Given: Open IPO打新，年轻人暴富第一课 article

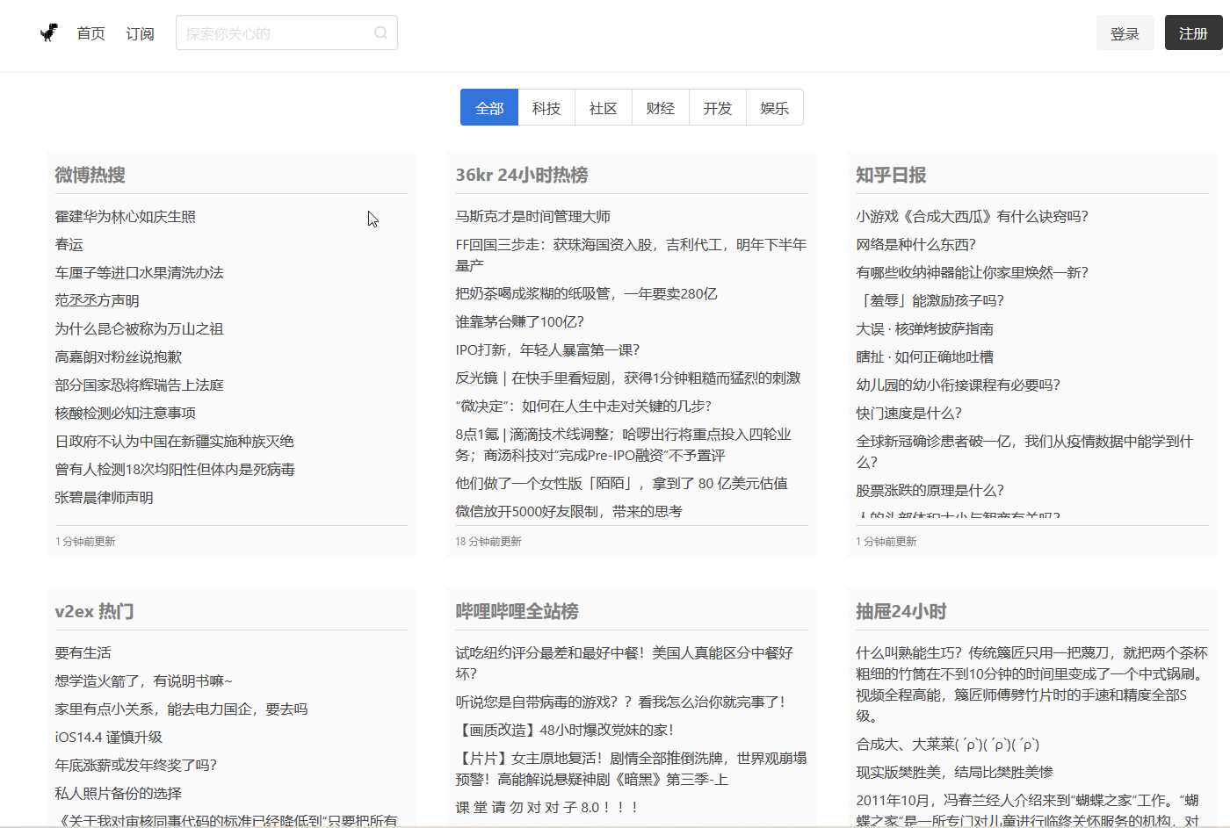Looking at the screenshot, I should point(547,350).
